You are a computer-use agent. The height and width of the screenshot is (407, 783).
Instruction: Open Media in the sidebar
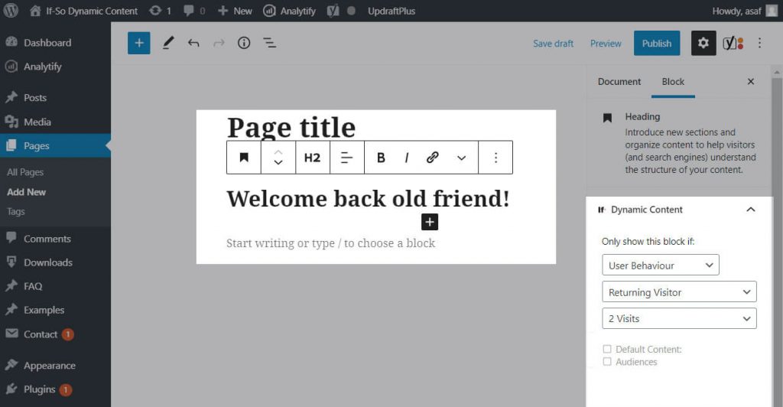(55, 122)
